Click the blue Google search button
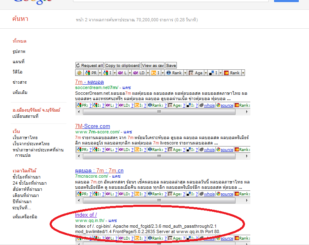309x245 pixels. [286, 1]
